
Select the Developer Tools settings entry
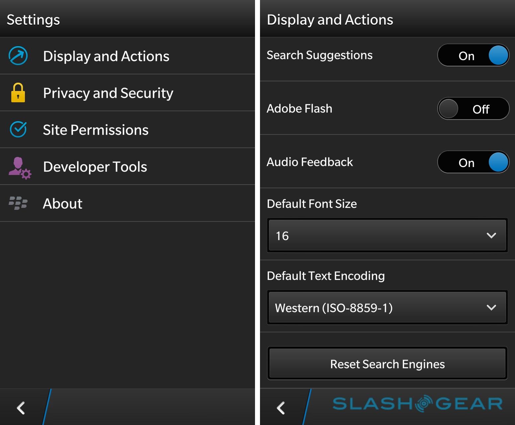click(95, 167)
